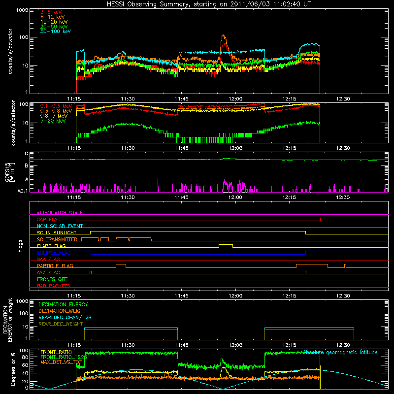
Task: Click the 0.1-0.3 MeV legend entry
Action: point(56,106)
